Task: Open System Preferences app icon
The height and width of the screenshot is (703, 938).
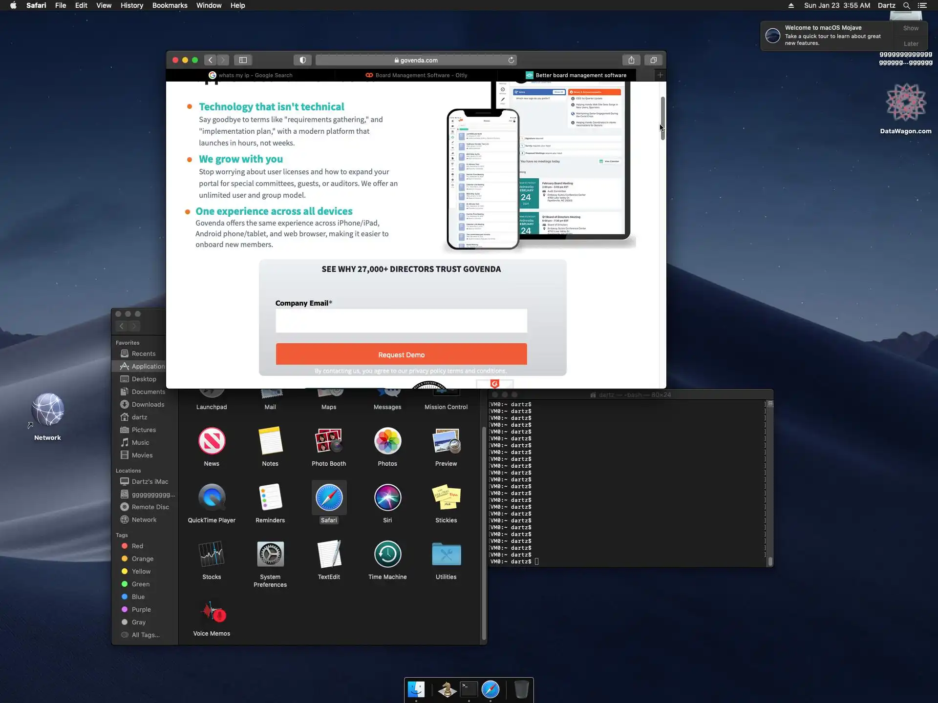Action: click(270, 555)
